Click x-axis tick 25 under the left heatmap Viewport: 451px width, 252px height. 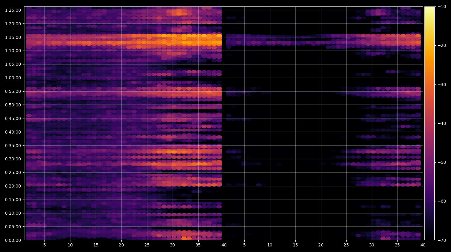(147, 245)
